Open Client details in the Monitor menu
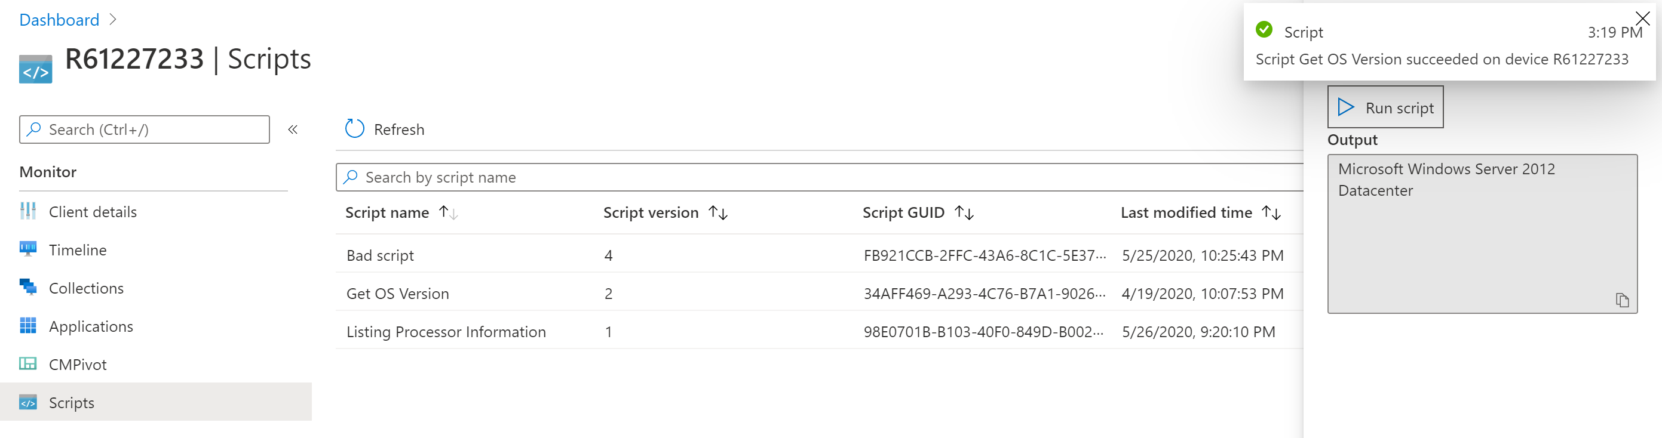Screen dimensions: 1662x438 coord(92,212)
